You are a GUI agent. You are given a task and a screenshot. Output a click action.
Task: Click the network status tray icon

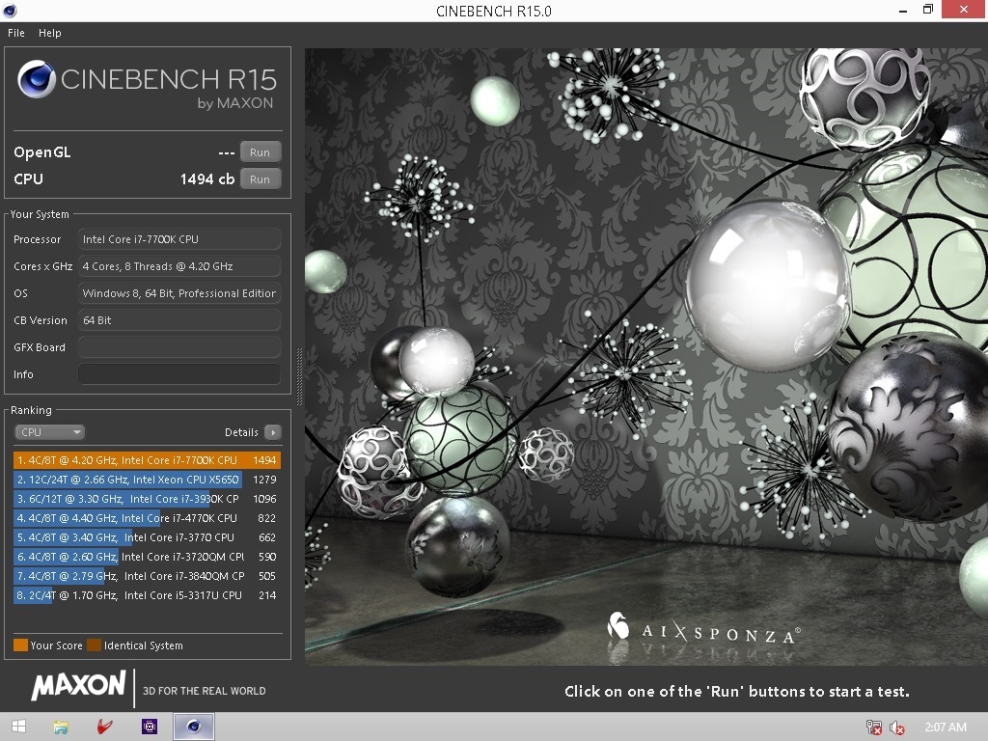coord(874,727)
